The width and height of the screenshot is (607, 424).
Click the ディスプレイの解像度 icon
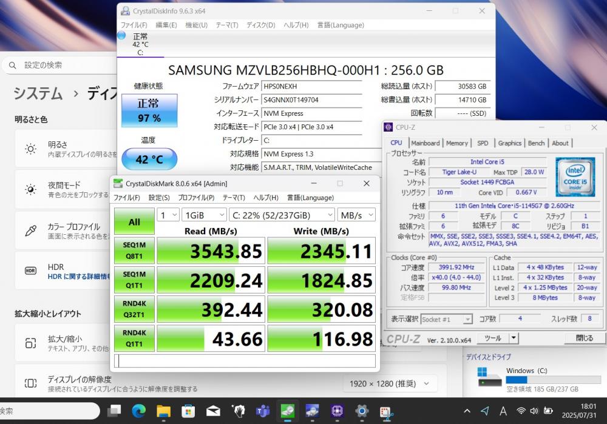pos(30,383)
